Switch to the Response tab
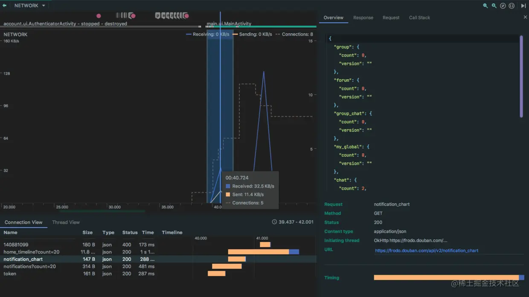529x297 pixels. tap(363, 17)
